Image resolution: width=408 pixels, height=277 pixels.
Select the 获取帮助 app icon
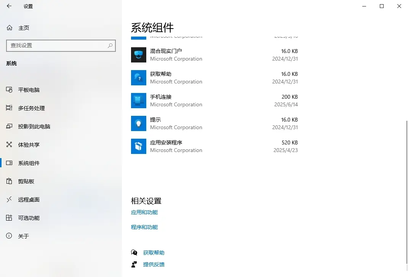pos(138,78)
